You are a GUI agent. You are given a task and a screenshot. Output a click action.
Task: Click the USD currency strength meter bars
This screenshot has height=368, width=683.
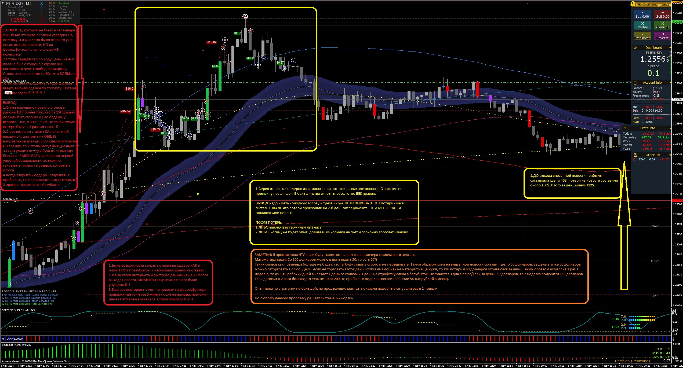pyautogui.click(x=635, y=326)
